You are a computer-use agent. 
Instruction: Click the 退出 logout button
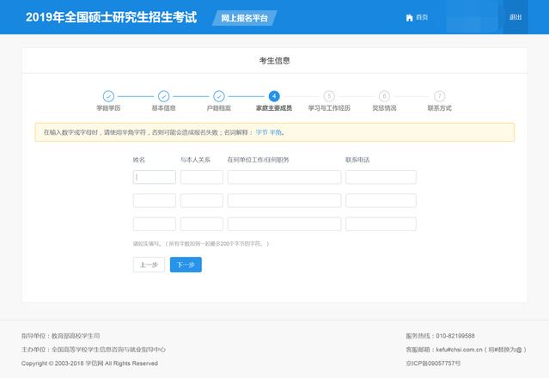tap(515, 17)
